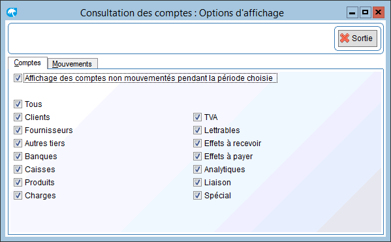
Task: Switch to the Mouvements tab
Action: point(72,64)
